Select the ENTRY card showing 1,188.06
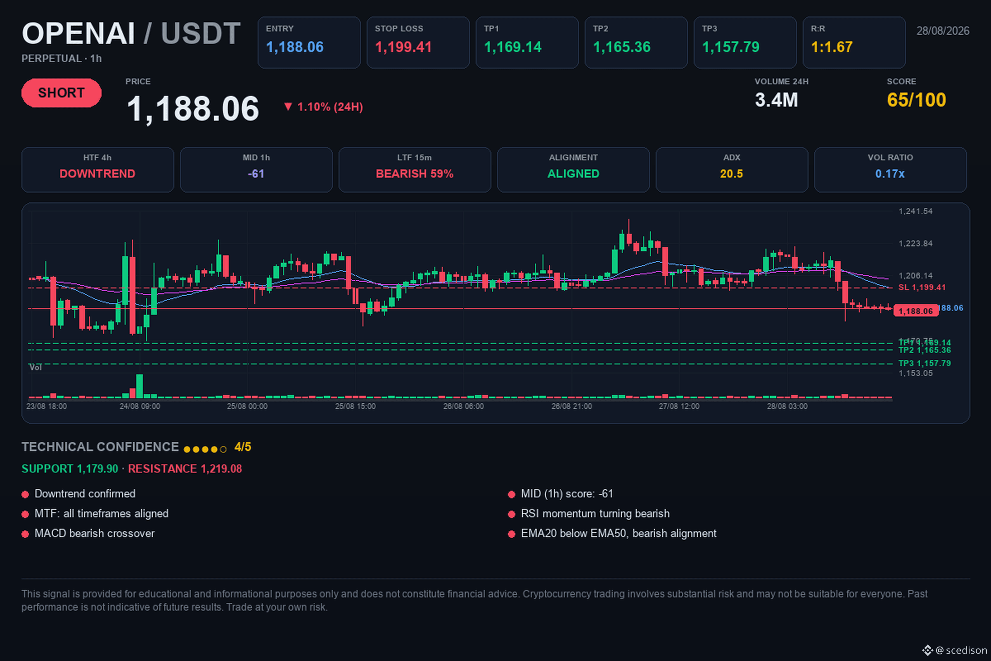The image size is (991, 661). tap(309, 43)
